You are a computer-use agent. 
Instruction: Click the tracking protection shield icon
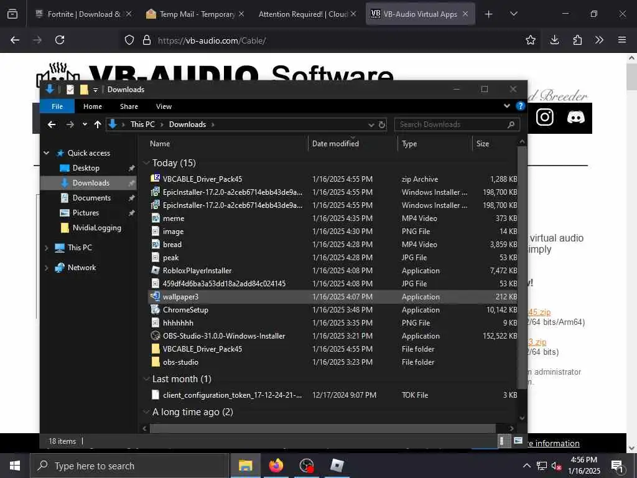(x=129, y=40)
